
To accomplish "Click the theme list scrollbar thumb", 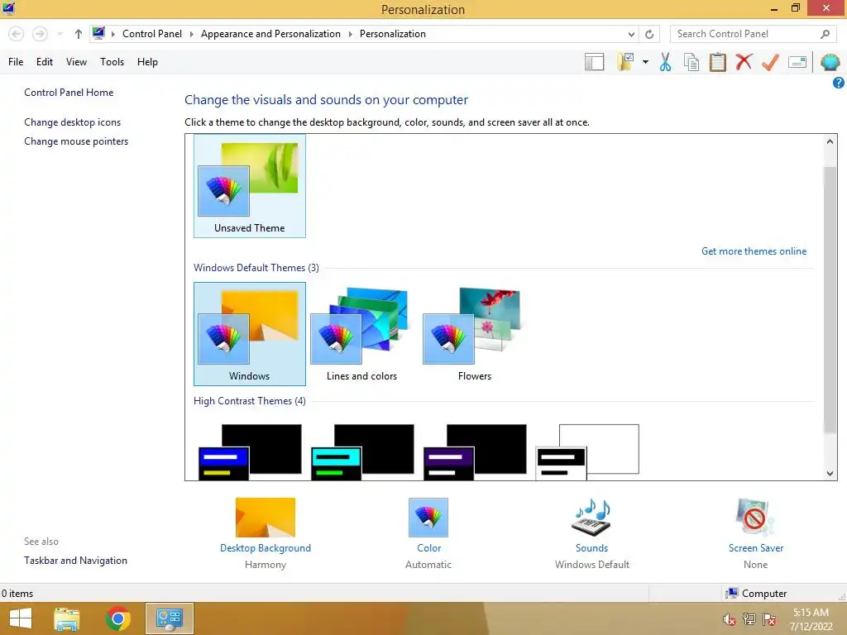I will (830, 299).
